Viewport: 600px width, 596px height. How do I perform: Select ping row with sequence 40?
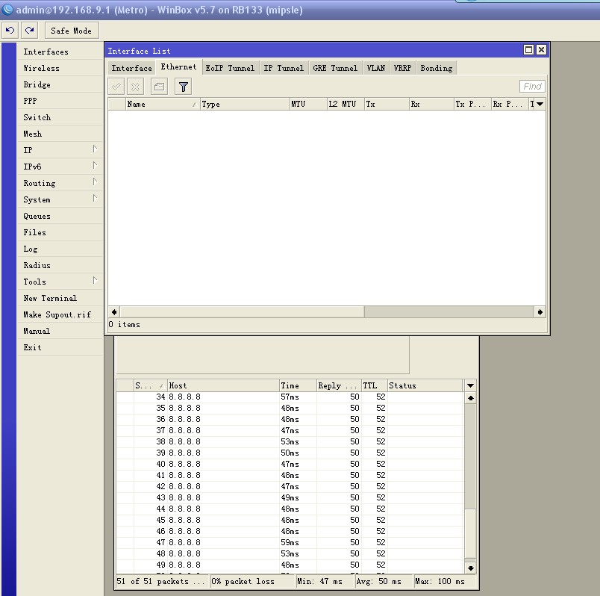pyautogui.click(x=290, y=464)
